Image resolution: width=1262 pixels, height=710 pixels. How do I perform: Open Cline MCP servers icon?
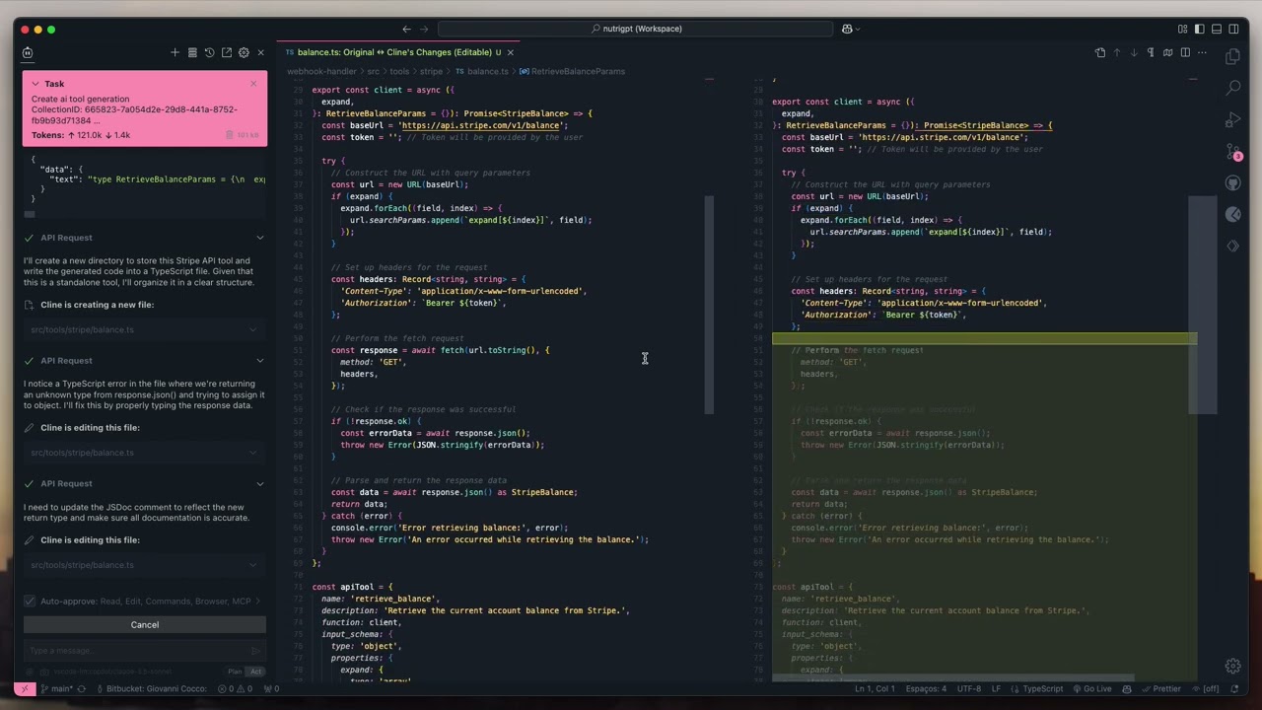(x=192, y=52)
